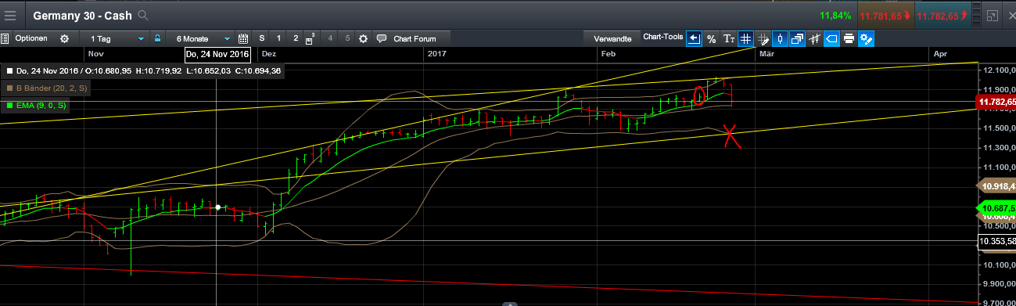Click the 12.100,00 price axis value
1016x306 pixels.
pos(999,70)
